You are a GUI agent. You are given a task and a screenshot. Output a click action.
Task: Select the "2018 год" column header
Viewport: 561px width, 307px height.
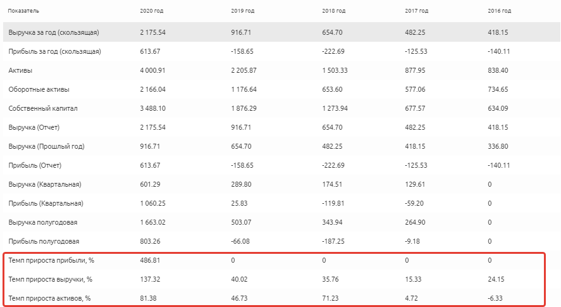(x=333, y=11)
